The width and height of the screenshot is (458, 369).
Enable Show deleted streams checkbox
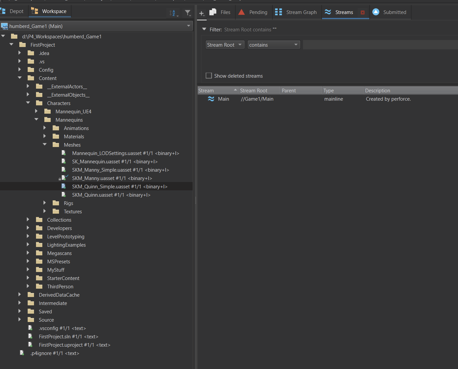click(209, 76)
